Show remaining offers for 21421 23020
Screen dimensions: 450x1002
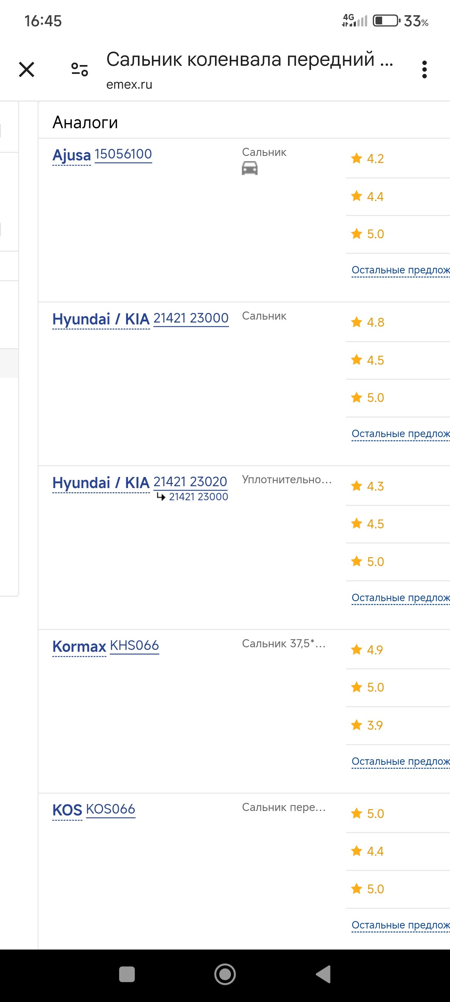pos(401,598)
